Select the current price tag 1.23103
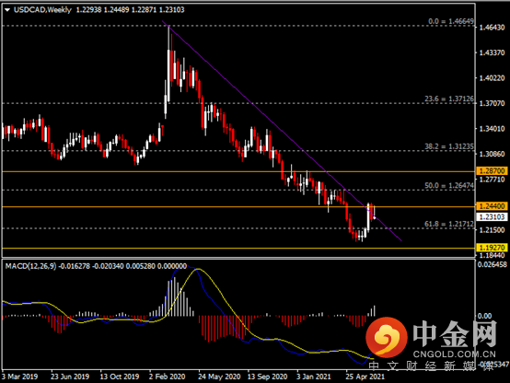Viewport: 510px width, 383px height. point(493,216)
